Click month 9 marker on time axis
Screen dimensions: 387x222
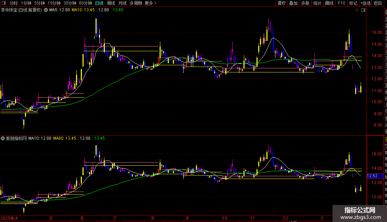click(188, 218)
